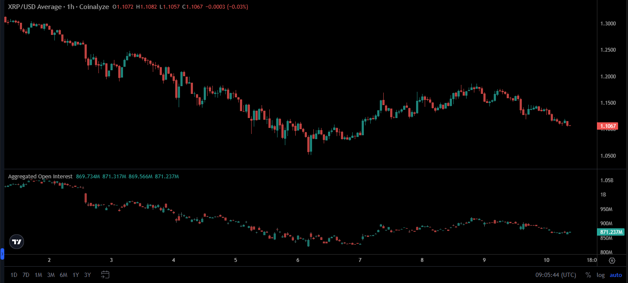Click the TradingView logo icon
Image resolution: width=628 pixels, height=283 pixels.
pos(17,242)
